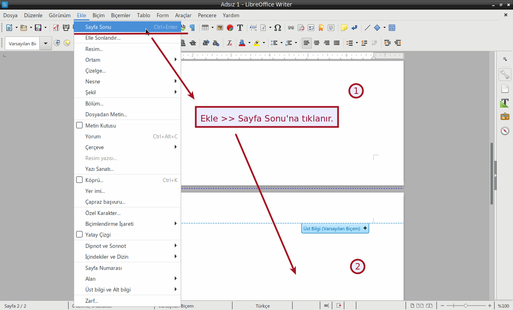Select book view in status bar
This screenshot has width=513, height=310.
(x=428, y=306)
